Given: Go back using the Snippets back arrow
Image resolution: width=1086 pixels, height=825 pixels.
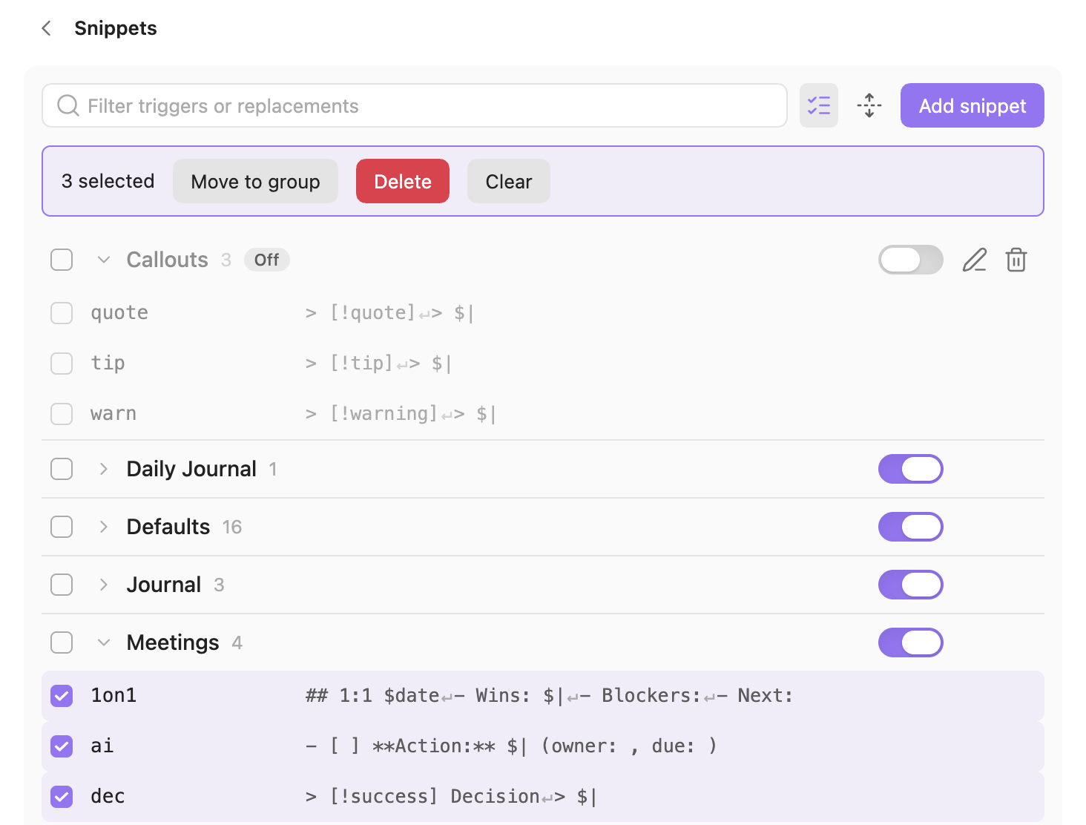Looking at the screenshot, I should click(47, 28).
